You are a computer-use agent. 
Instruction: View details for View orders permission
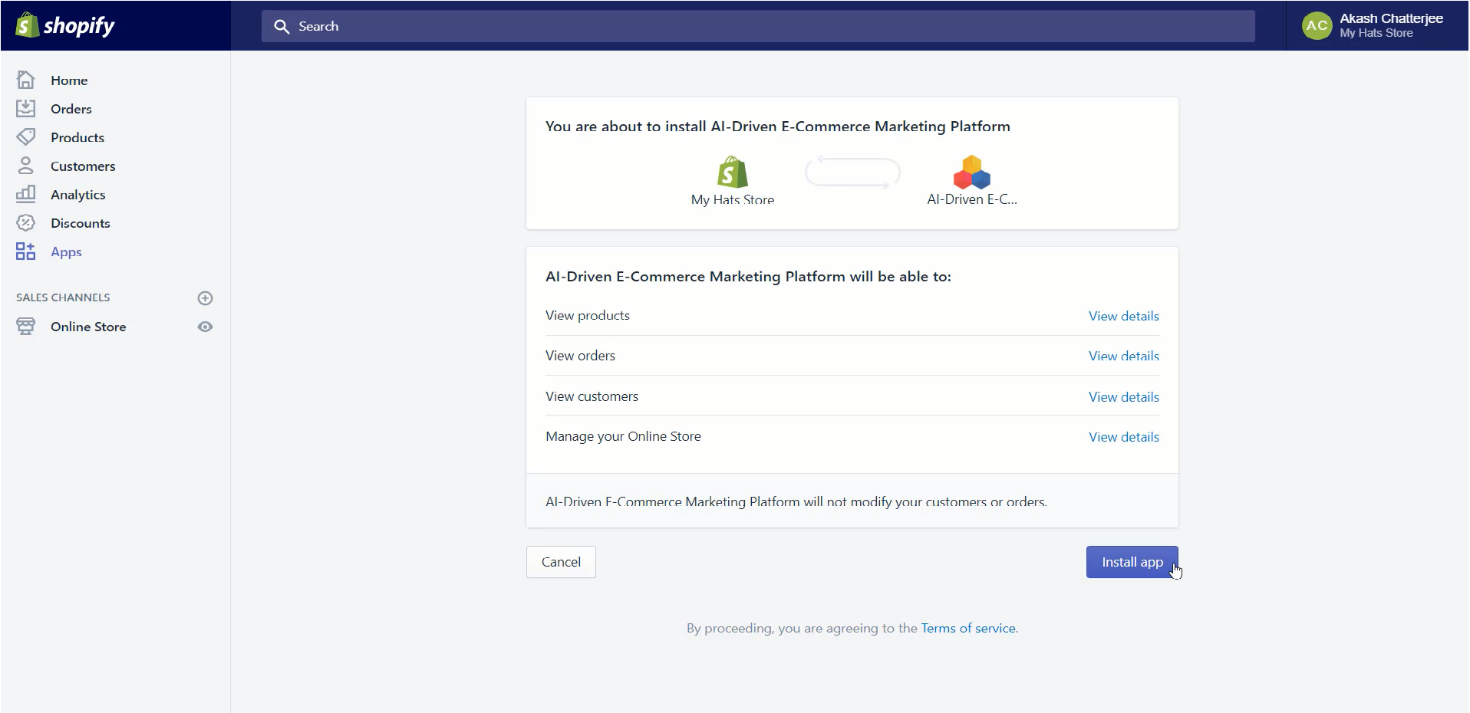[x=1123, y=356]
